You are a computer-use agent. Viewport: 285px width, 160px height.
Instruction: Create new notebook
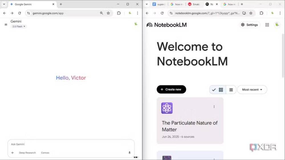click(171, 89)
